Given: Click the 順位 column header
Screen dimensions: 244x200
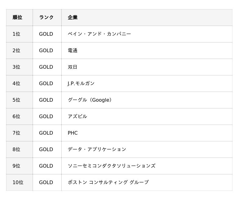Looking at the screenshot, I should [x=17, y=17].
